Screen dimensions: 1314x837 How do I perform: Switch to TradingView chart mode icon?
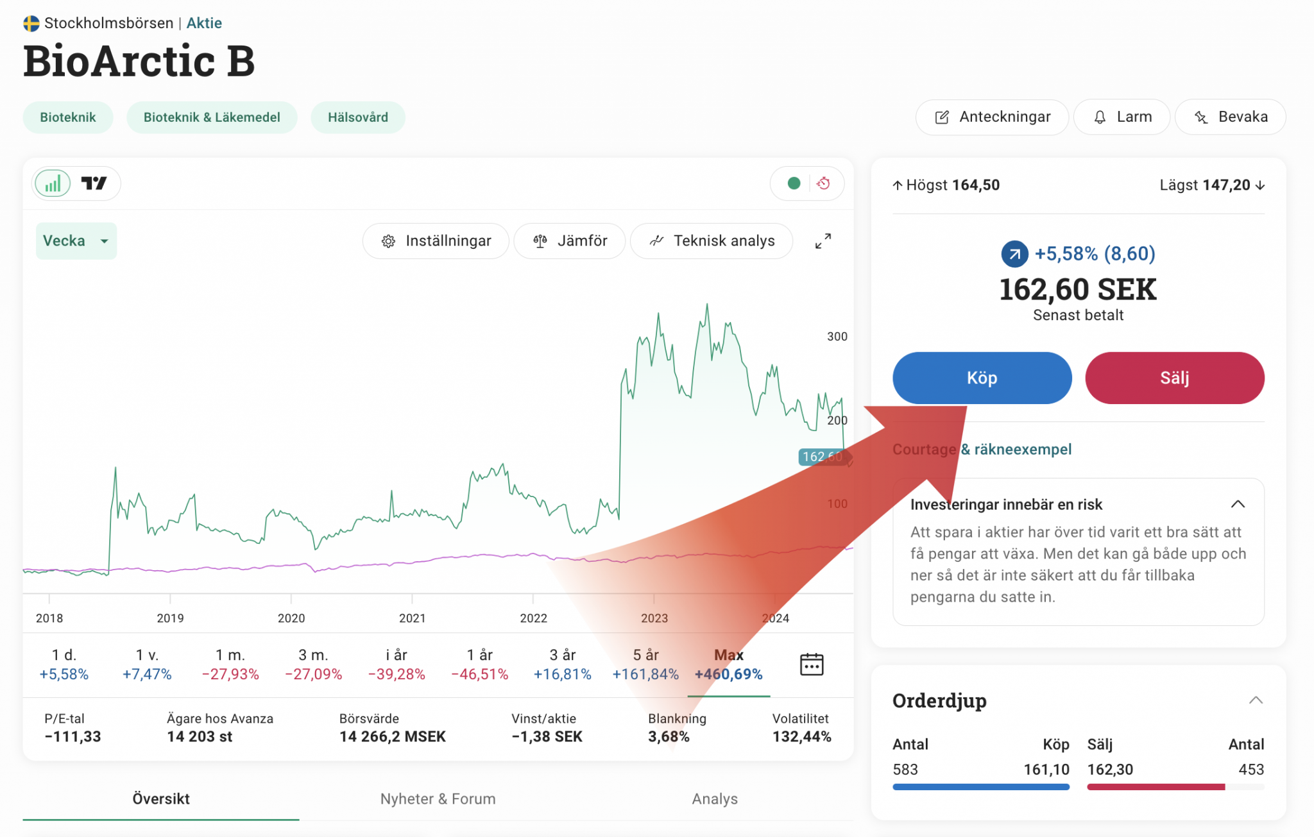pyautogui.click(x=94, y=184)
